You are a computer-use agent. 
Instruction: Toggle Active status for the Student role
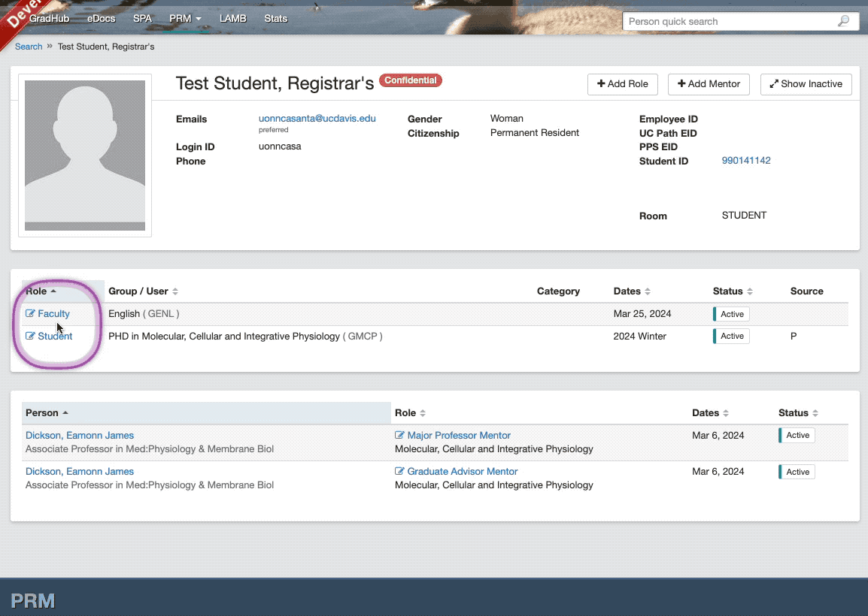pos(731,337)
